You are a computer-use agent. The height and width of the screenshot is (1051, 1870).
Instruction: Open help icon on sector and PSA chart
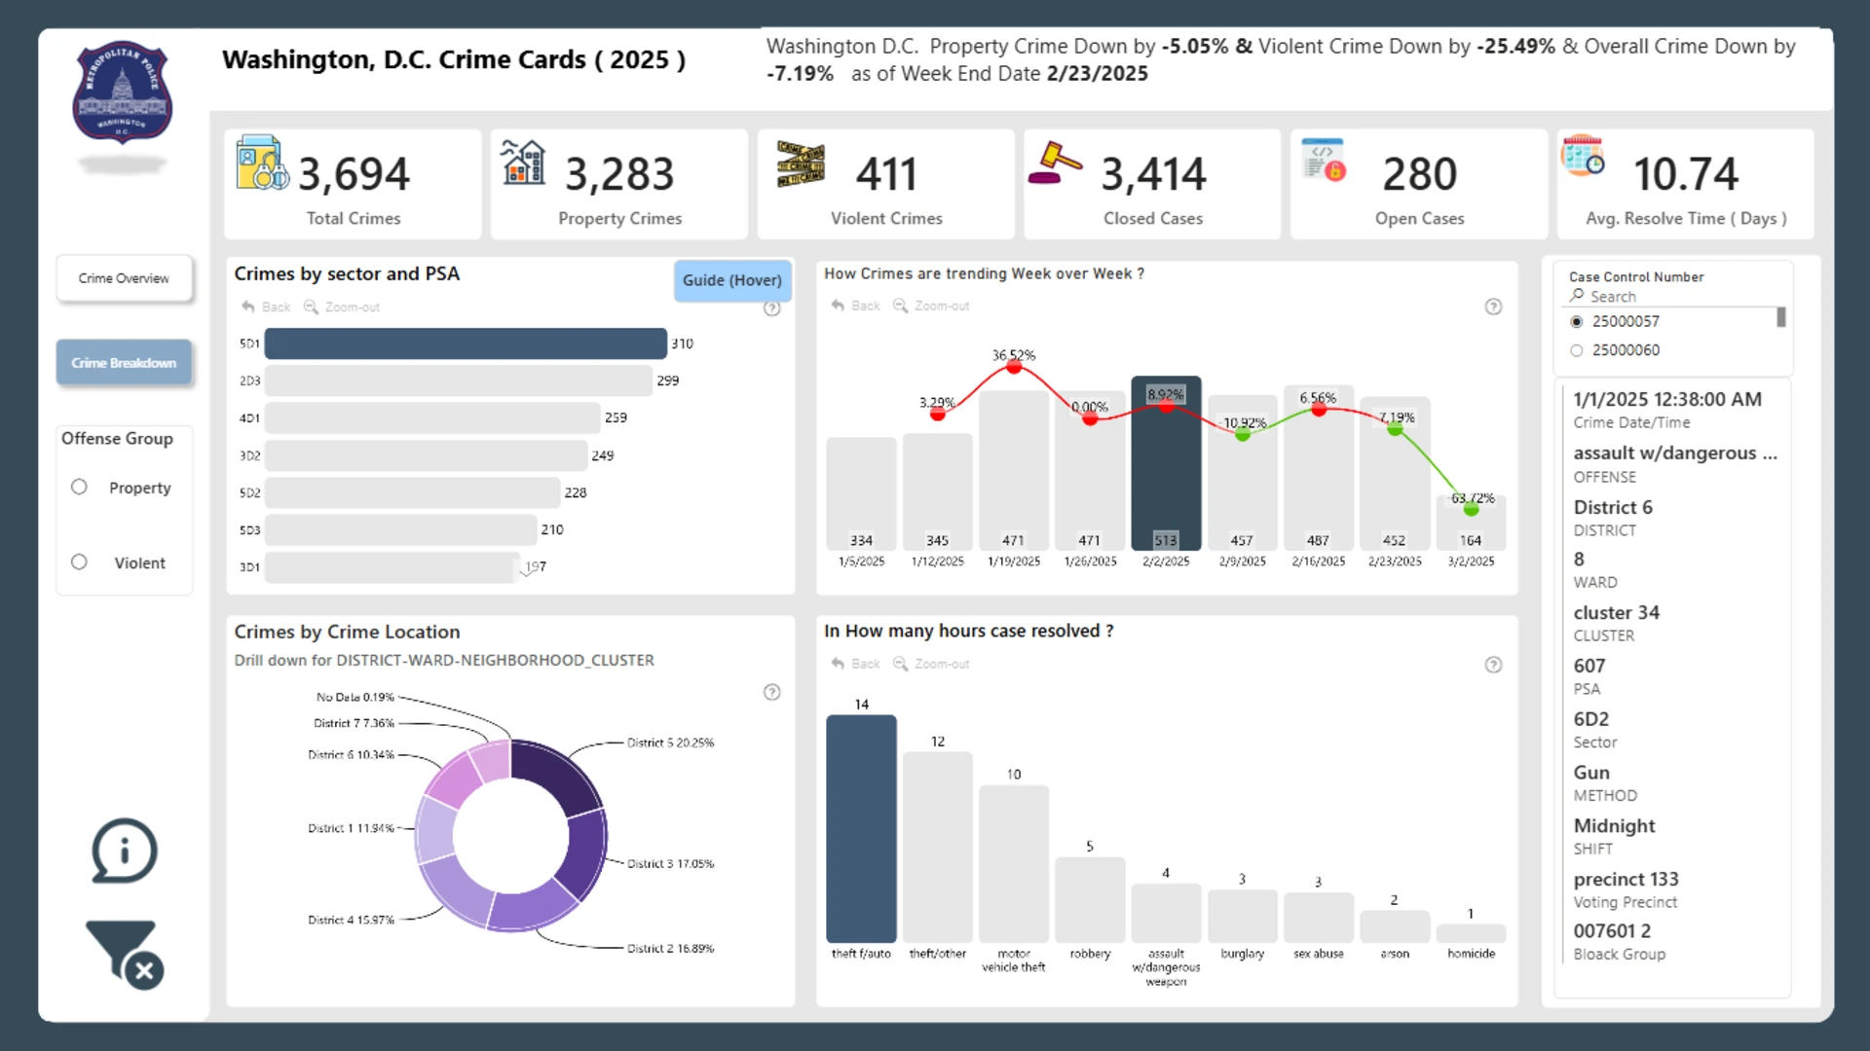pyautogui.click(x=771, y=308)
